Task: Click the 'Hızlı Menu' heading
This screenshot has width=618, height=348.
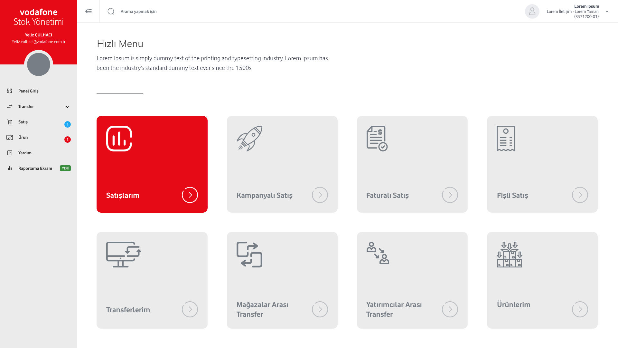Action: [120, 44]
